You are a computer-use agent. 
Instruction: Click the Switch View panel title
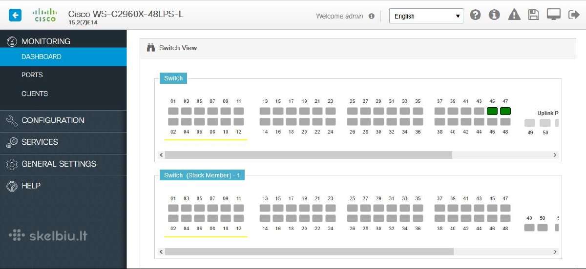pos(178,48)
